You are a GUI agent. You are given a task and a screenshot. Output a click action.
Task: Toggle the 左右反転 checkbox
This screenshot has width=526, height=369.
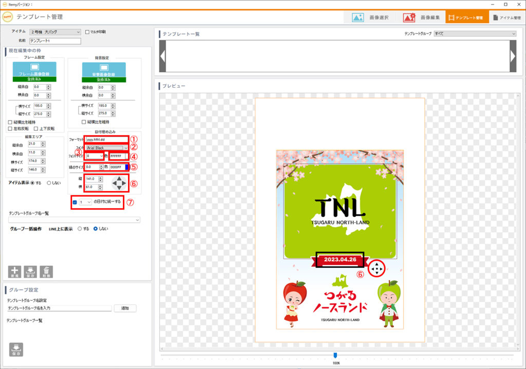[10, 128]
